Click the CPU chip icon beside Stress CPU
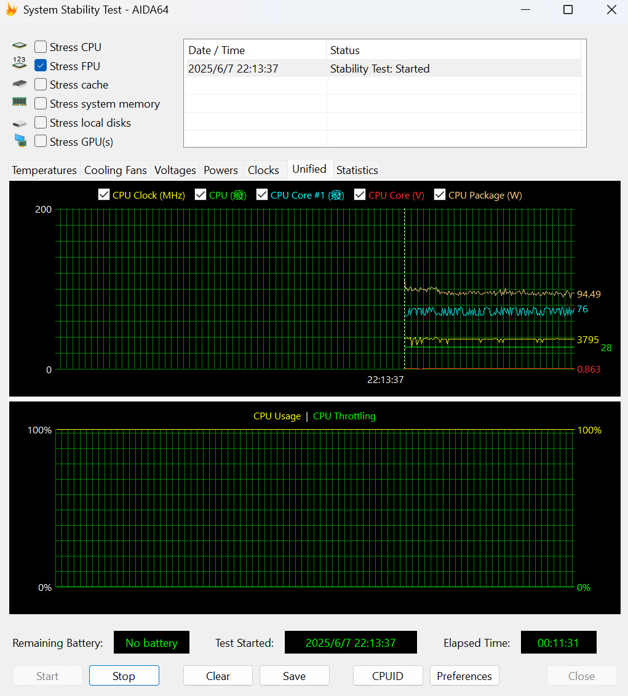Image resolution: width=628 pixels, height=696 pixels. tap(19, 45)
